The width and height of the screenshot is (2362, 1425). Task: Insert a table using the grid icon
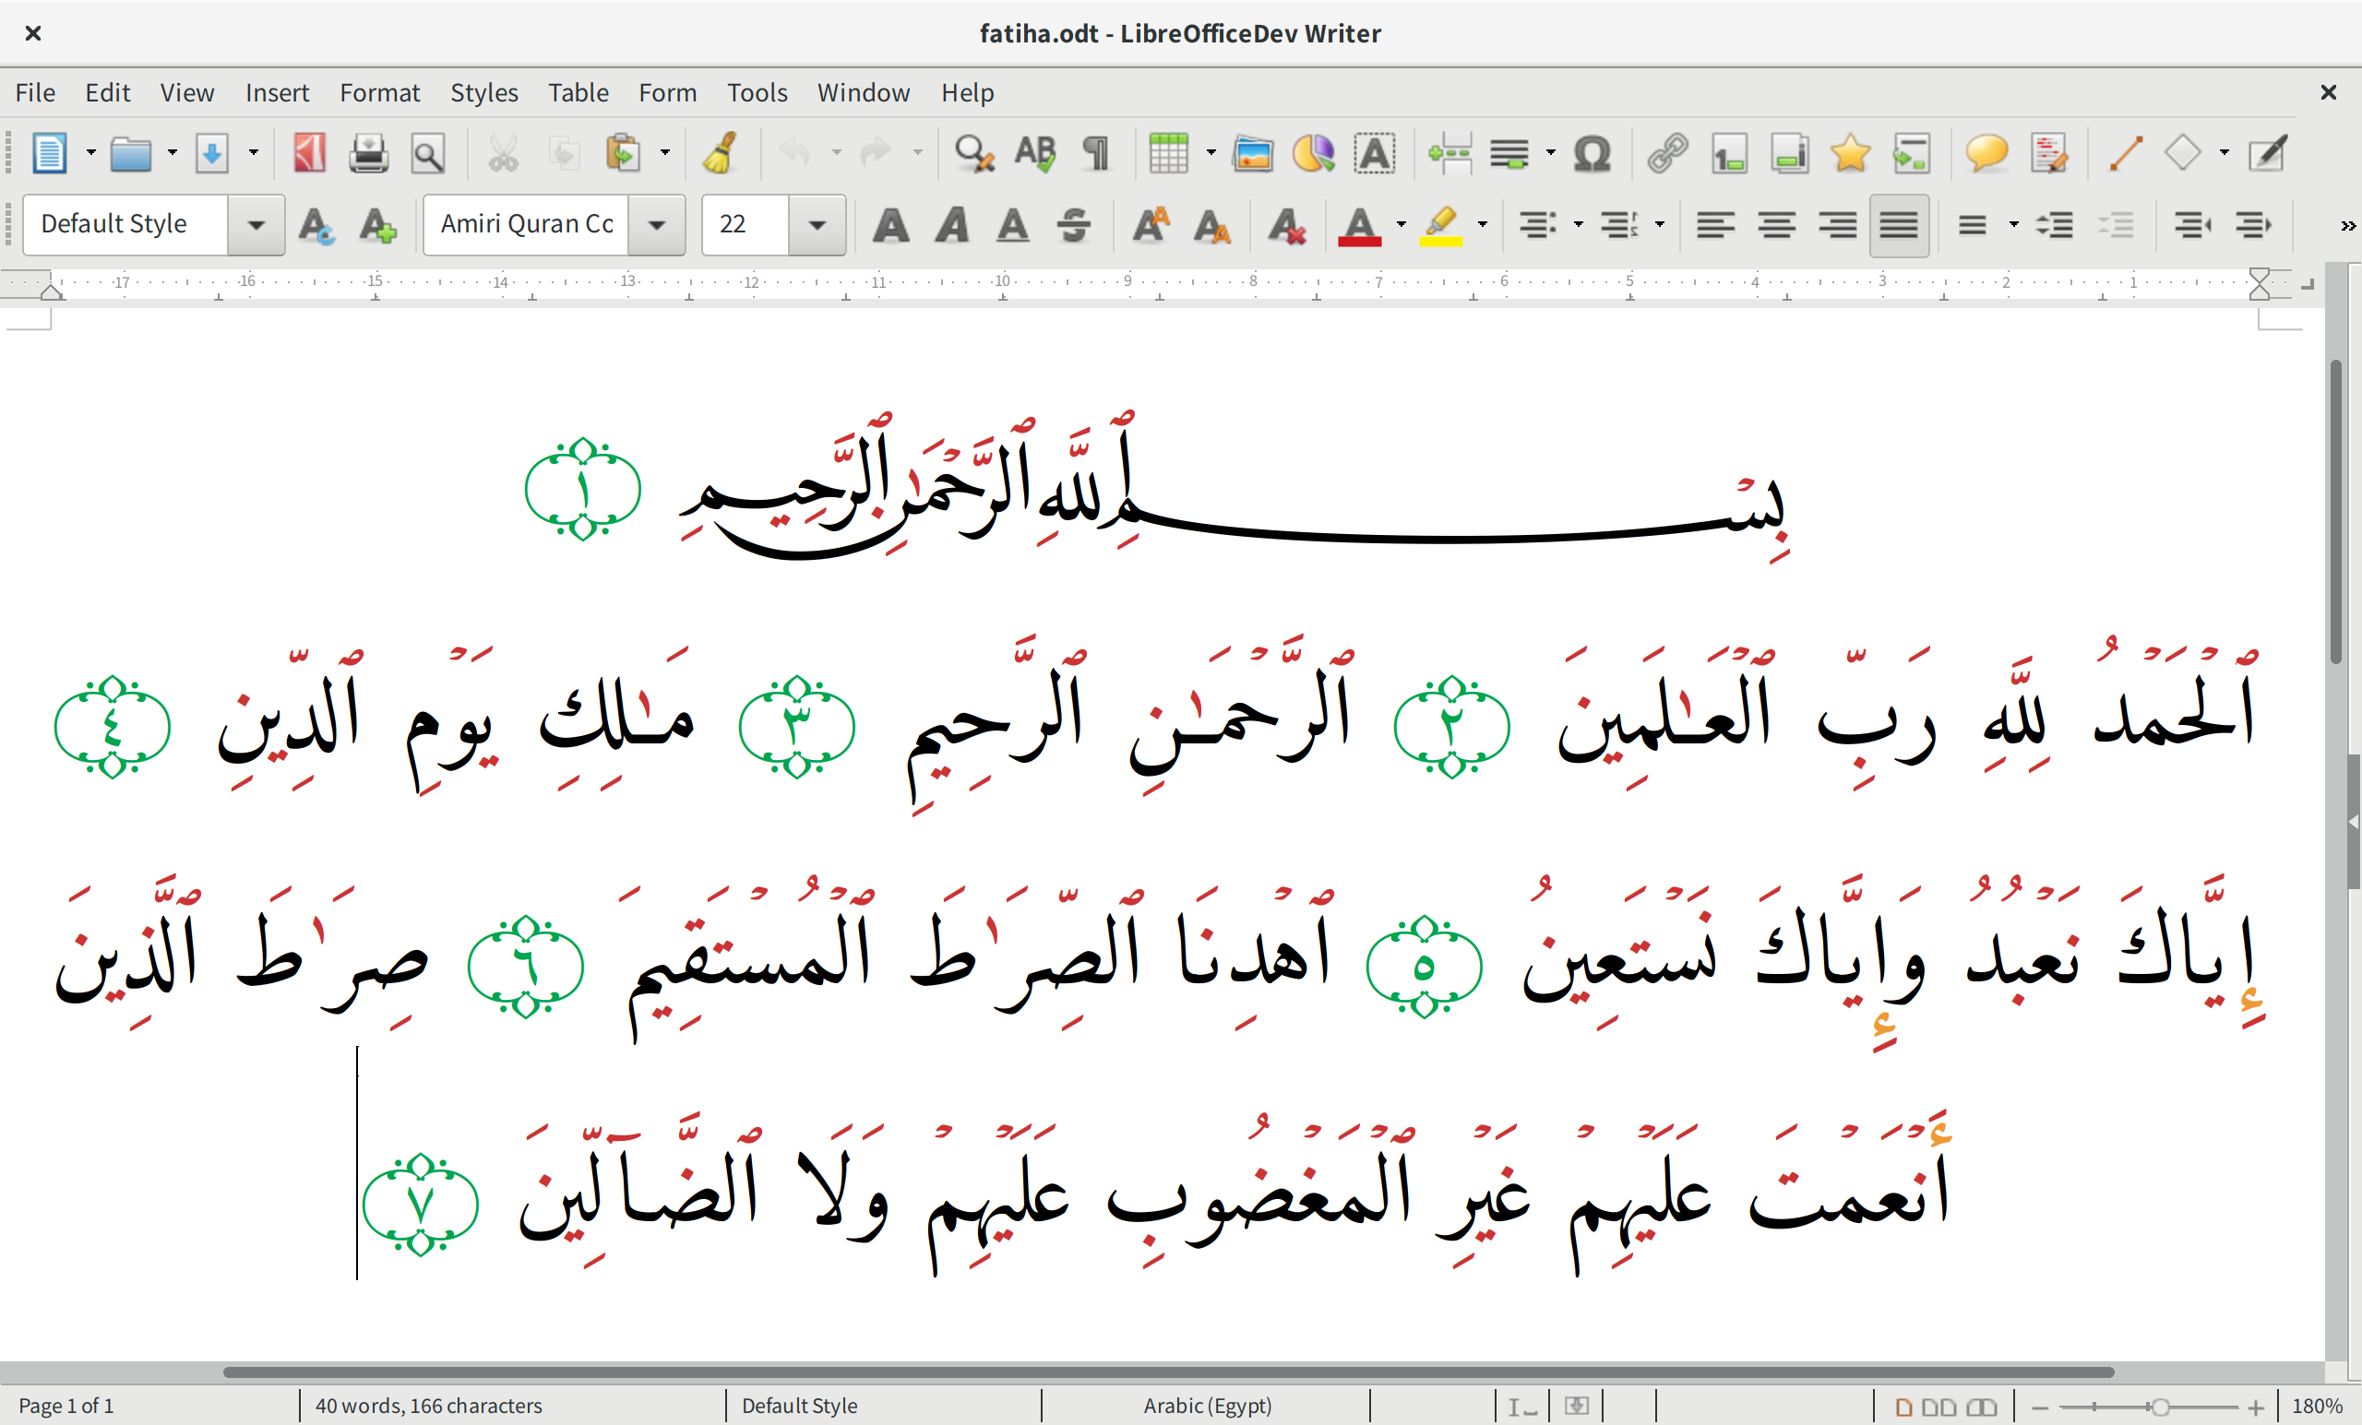(x=1167, y=153)
